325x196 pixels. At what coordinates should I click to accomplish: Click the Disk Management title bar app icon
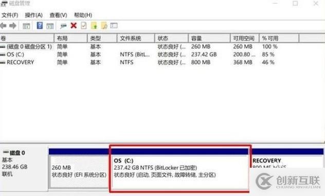pos(4,3)
